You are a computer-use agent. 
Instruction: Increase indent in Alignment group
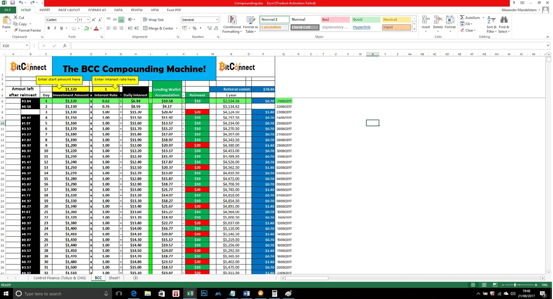click(137, 28)
